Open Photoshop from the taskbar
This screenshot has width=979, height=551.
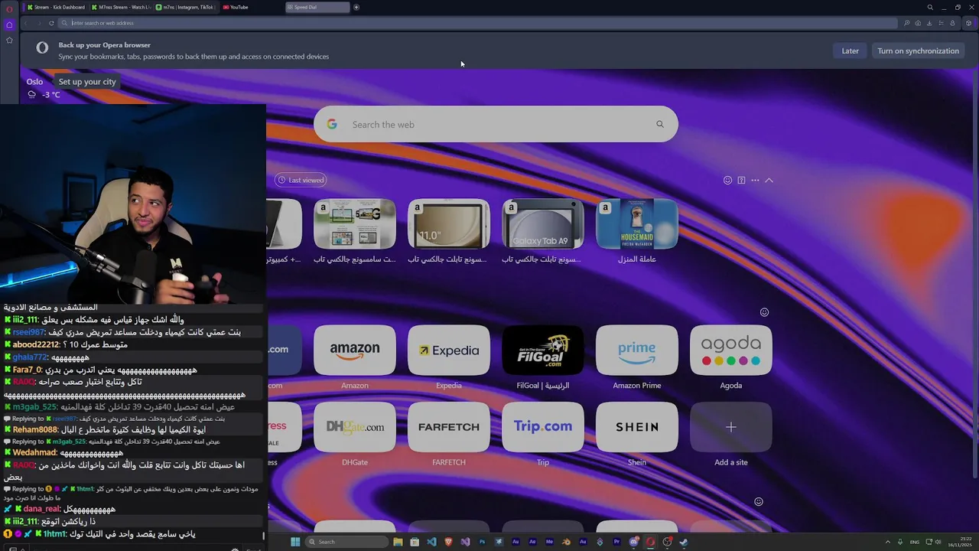(482, 542)
